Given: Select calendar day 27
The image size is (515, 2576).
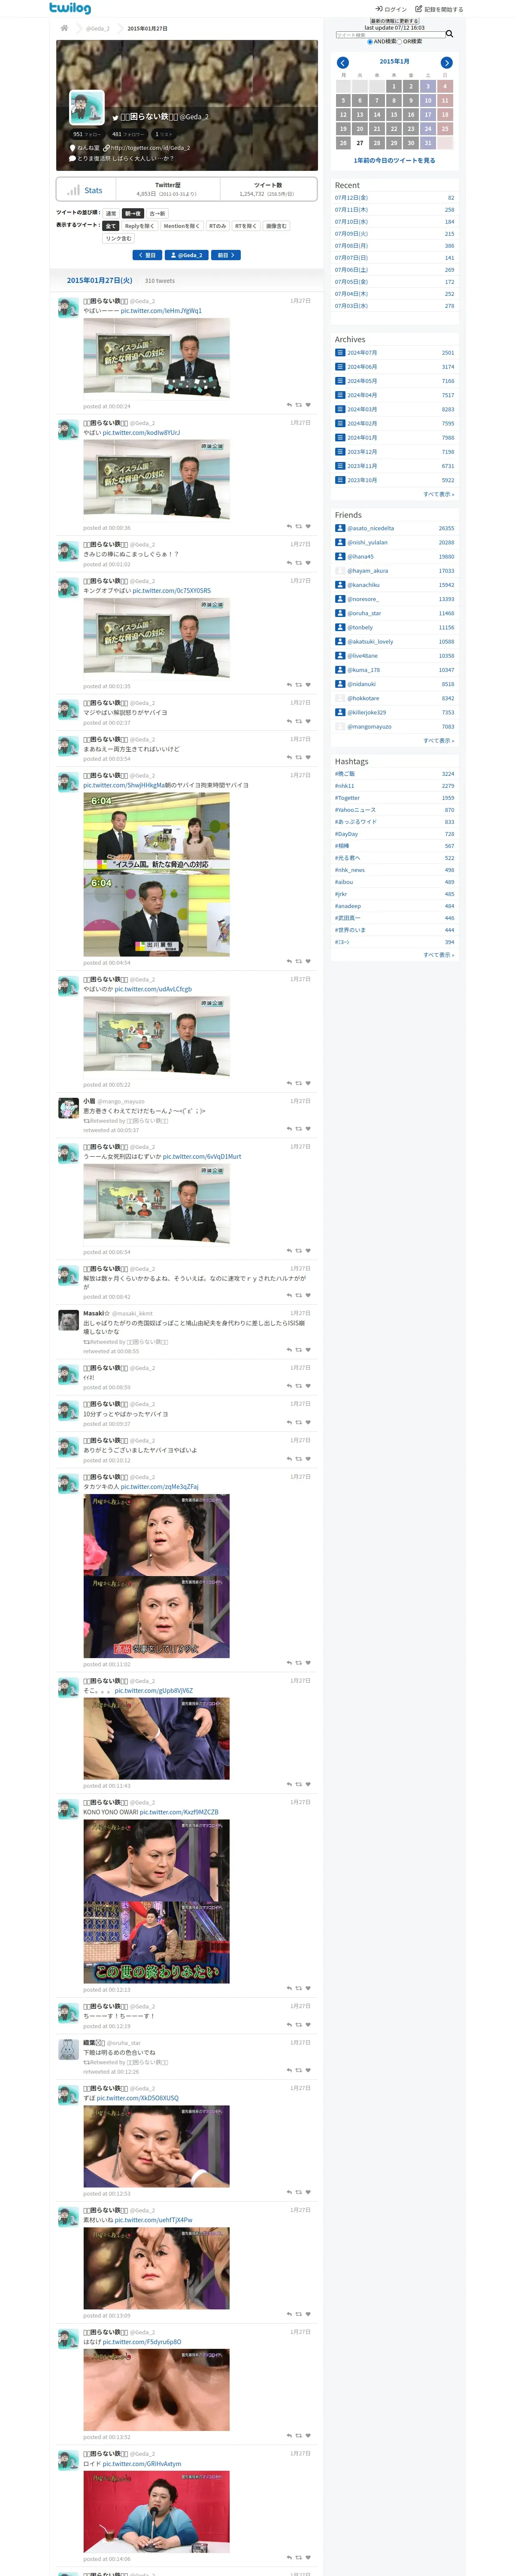Looking at the screenshot, I should tap(360, 143).
